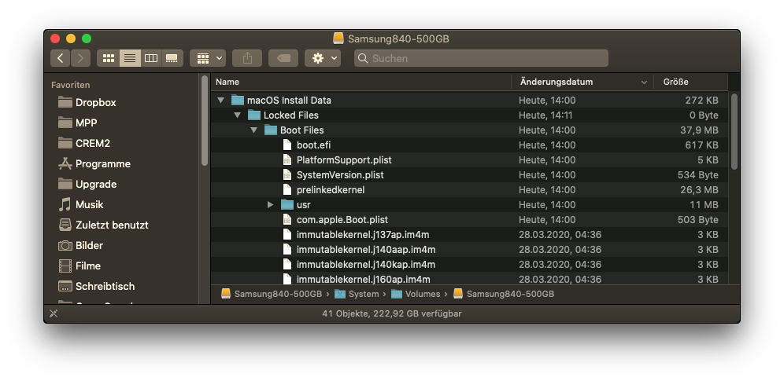Open Zuletzt benutzt in the sidebar
Viewport: 784px width, 381px height.
(103, 225)
